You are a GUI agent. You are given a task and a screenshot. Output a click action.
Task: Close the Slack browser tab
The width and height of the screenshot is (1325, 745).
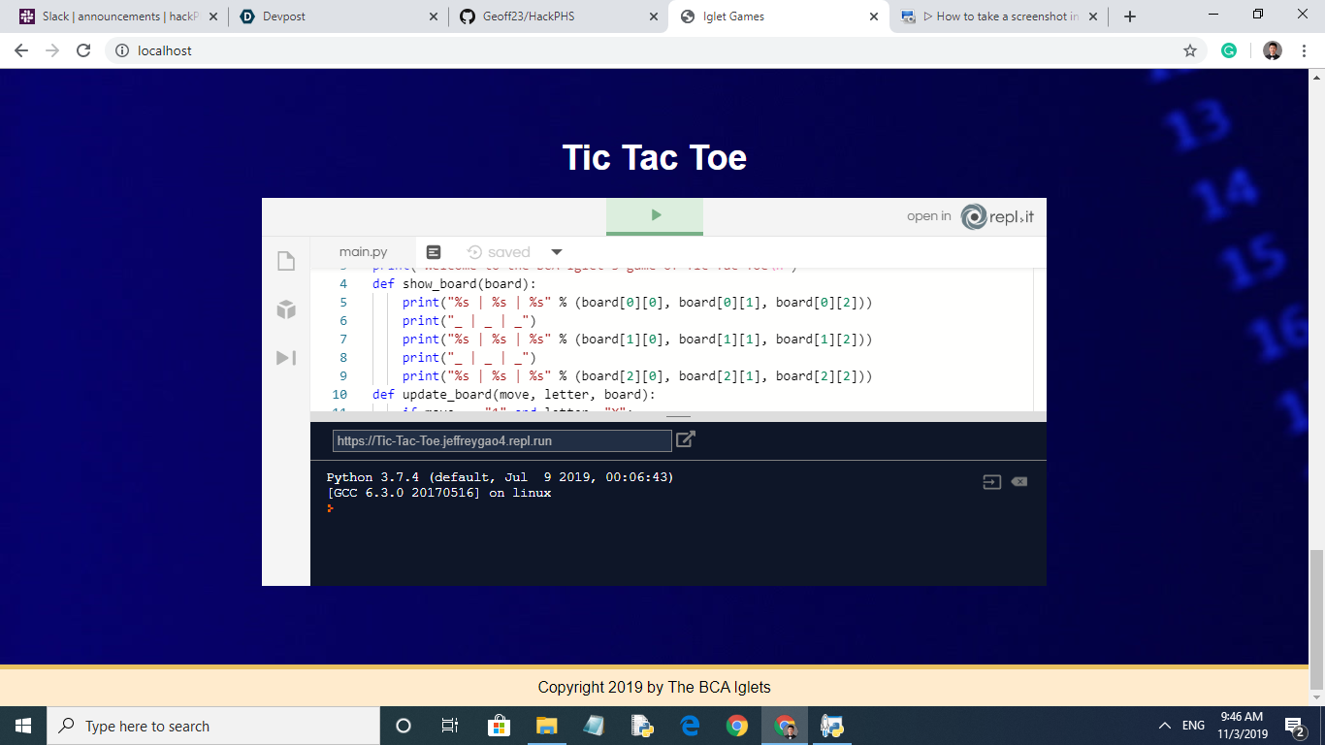click(213, 16)
